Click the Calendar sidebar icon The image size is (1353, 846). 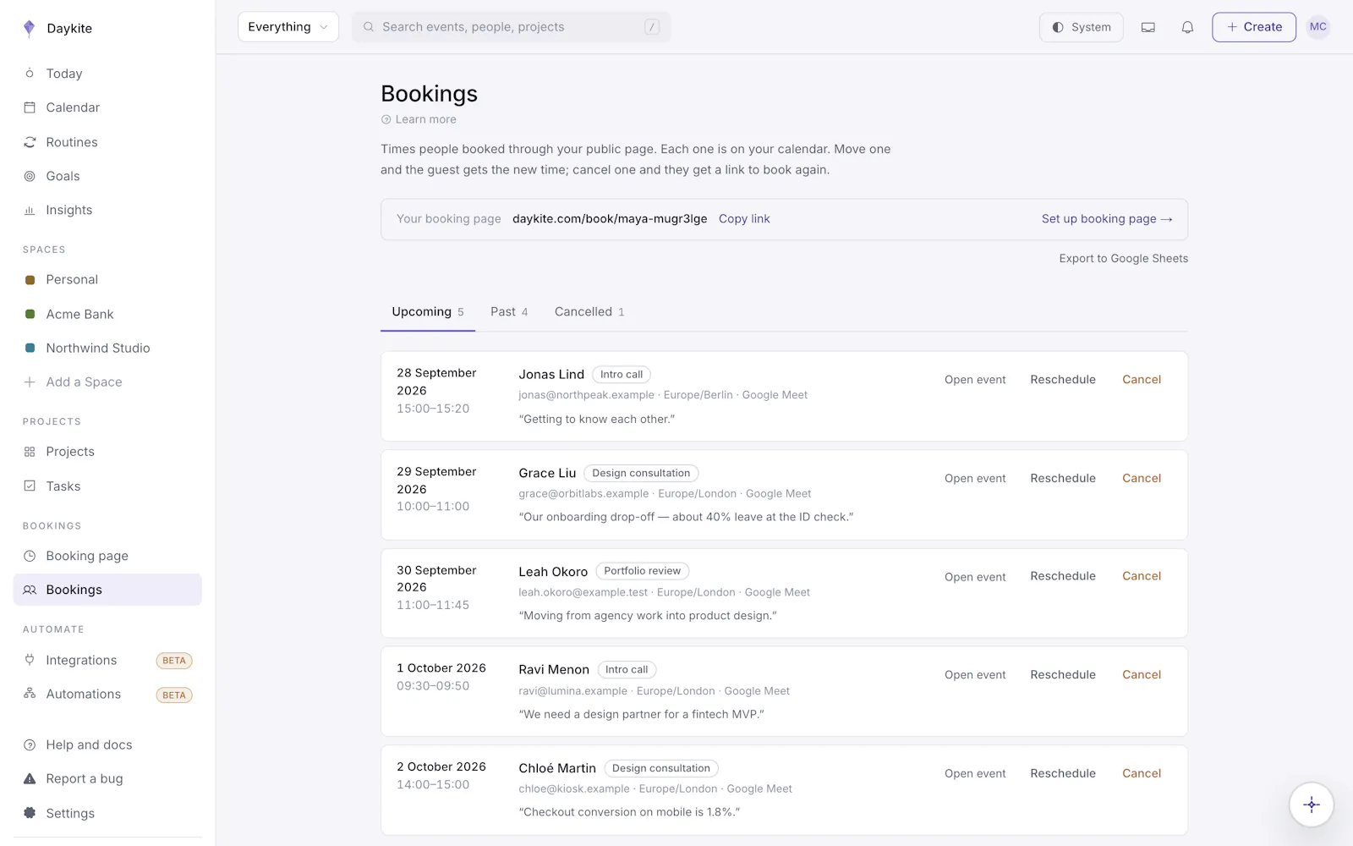pos(30,107)
